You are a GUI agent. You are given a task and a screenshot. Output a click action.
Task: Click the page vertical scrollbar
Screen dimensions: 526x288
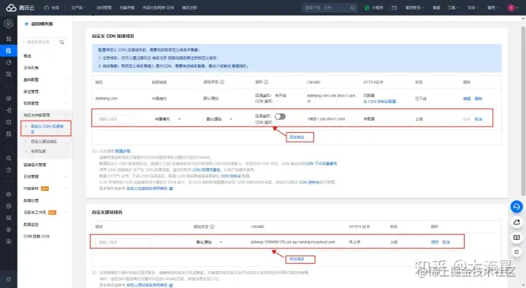[x=523, y=111]
